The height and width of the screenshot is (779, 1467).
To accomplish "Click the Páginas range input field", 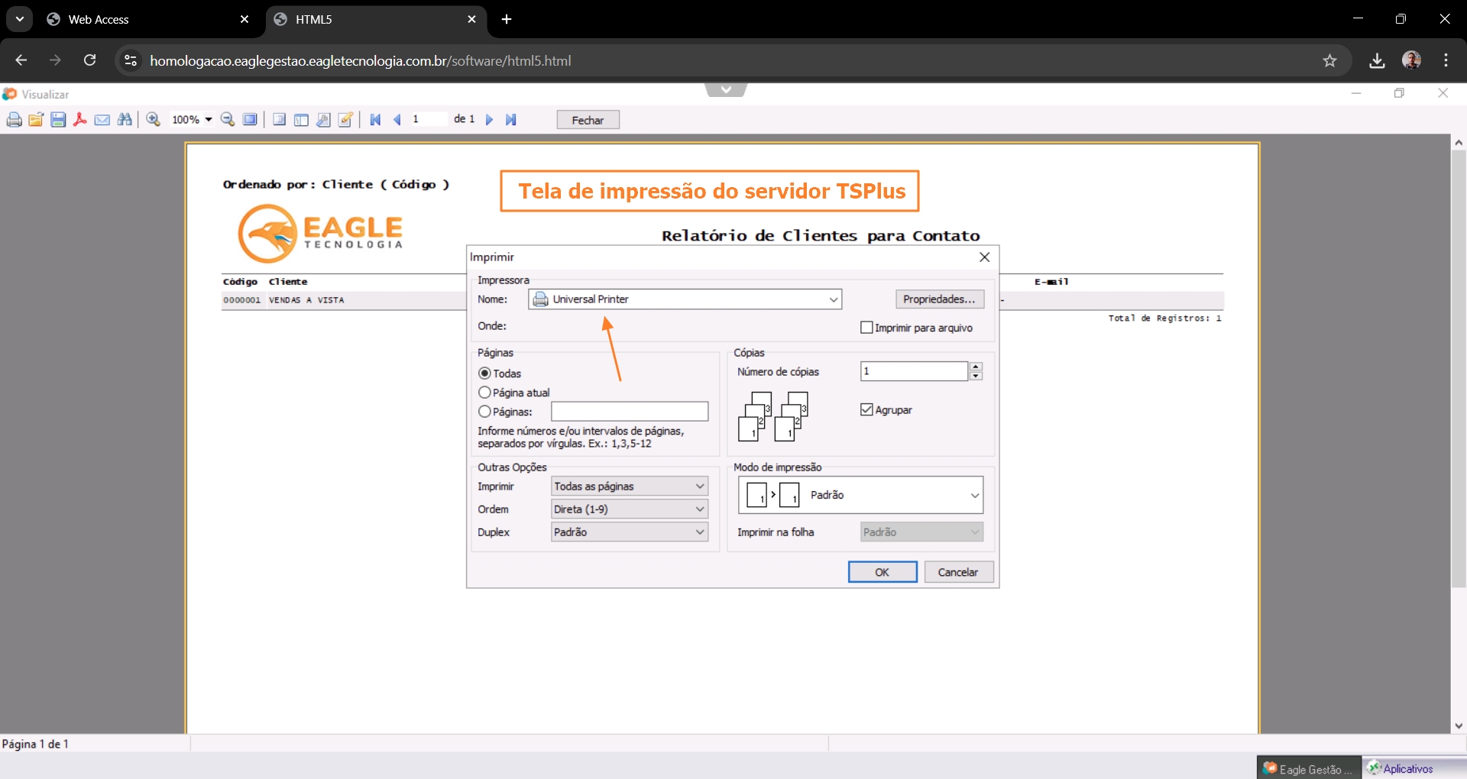I will point(630,412).
